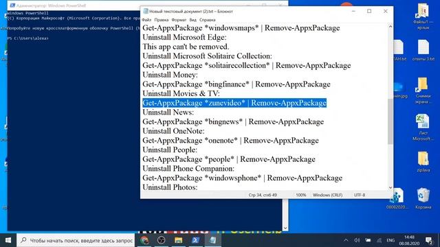Open the Правка menu in Notepad
Viewport: 440px width, 247px height.
click(162, 20)
